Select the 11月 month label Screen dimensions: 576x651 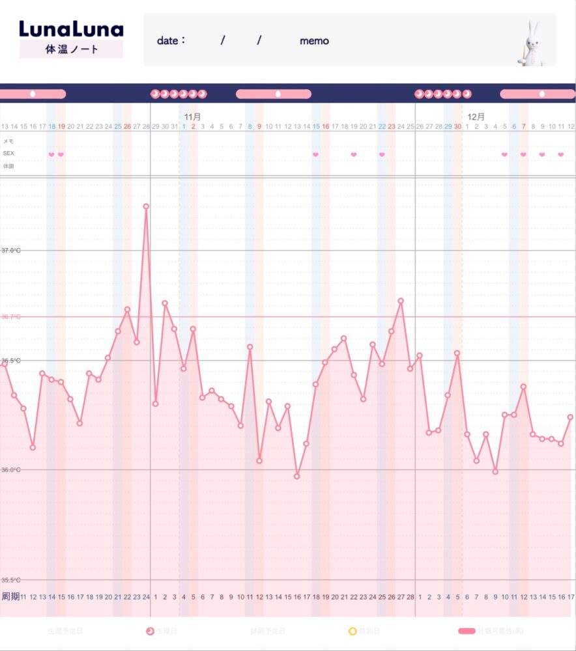pyautogui.click(x=192, y=117)
